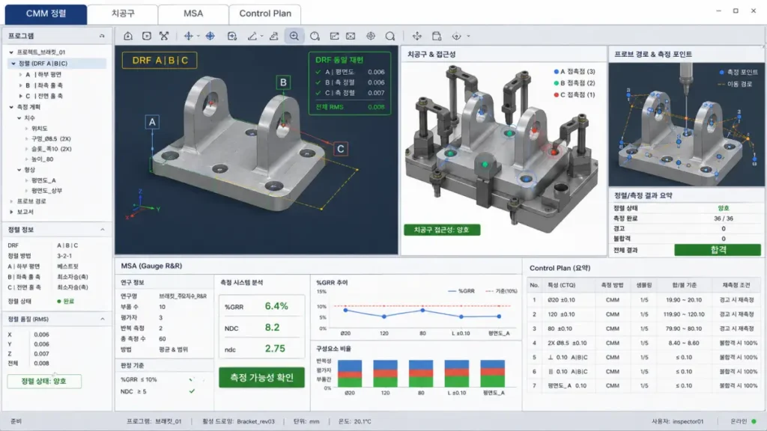Click blue A 접촉점 legend dot
The image size is (767, 431).
(557, 72)
